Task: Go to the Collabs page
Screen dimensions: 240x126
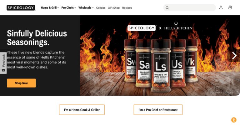Action: click(x=101, y=8)
